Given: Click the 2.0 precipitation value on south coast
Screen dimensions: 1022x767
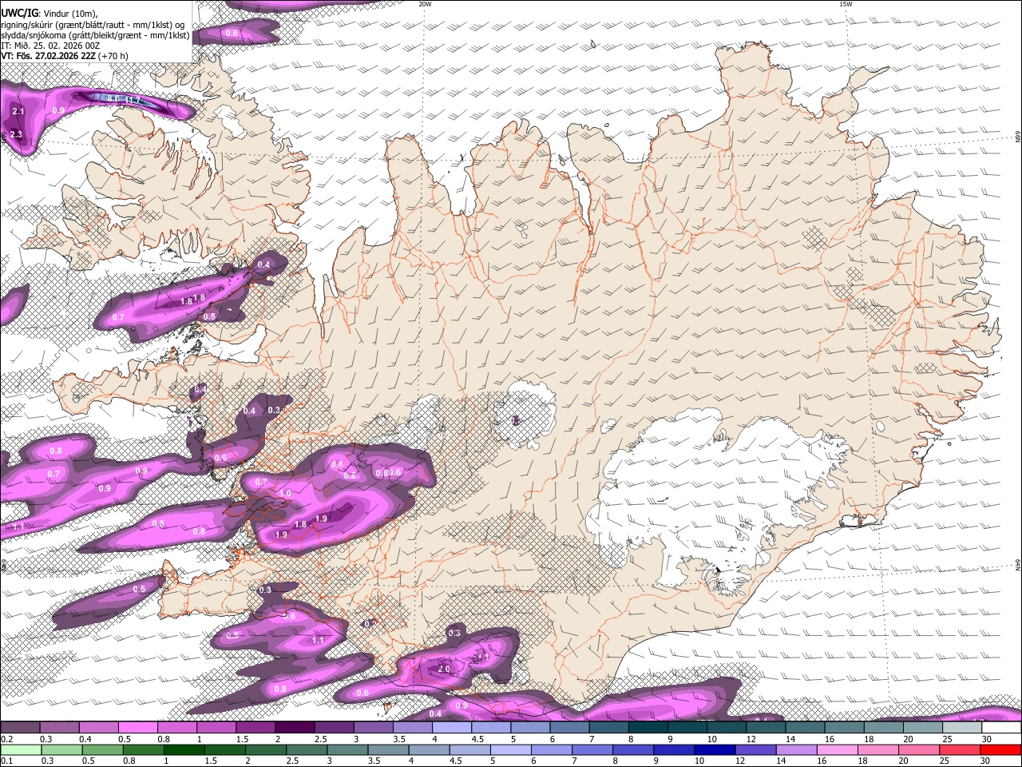Looking at the screenshot, I should [x=444, y=669].
